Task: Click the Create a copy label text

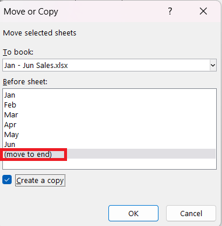Action: click(40, 181)
